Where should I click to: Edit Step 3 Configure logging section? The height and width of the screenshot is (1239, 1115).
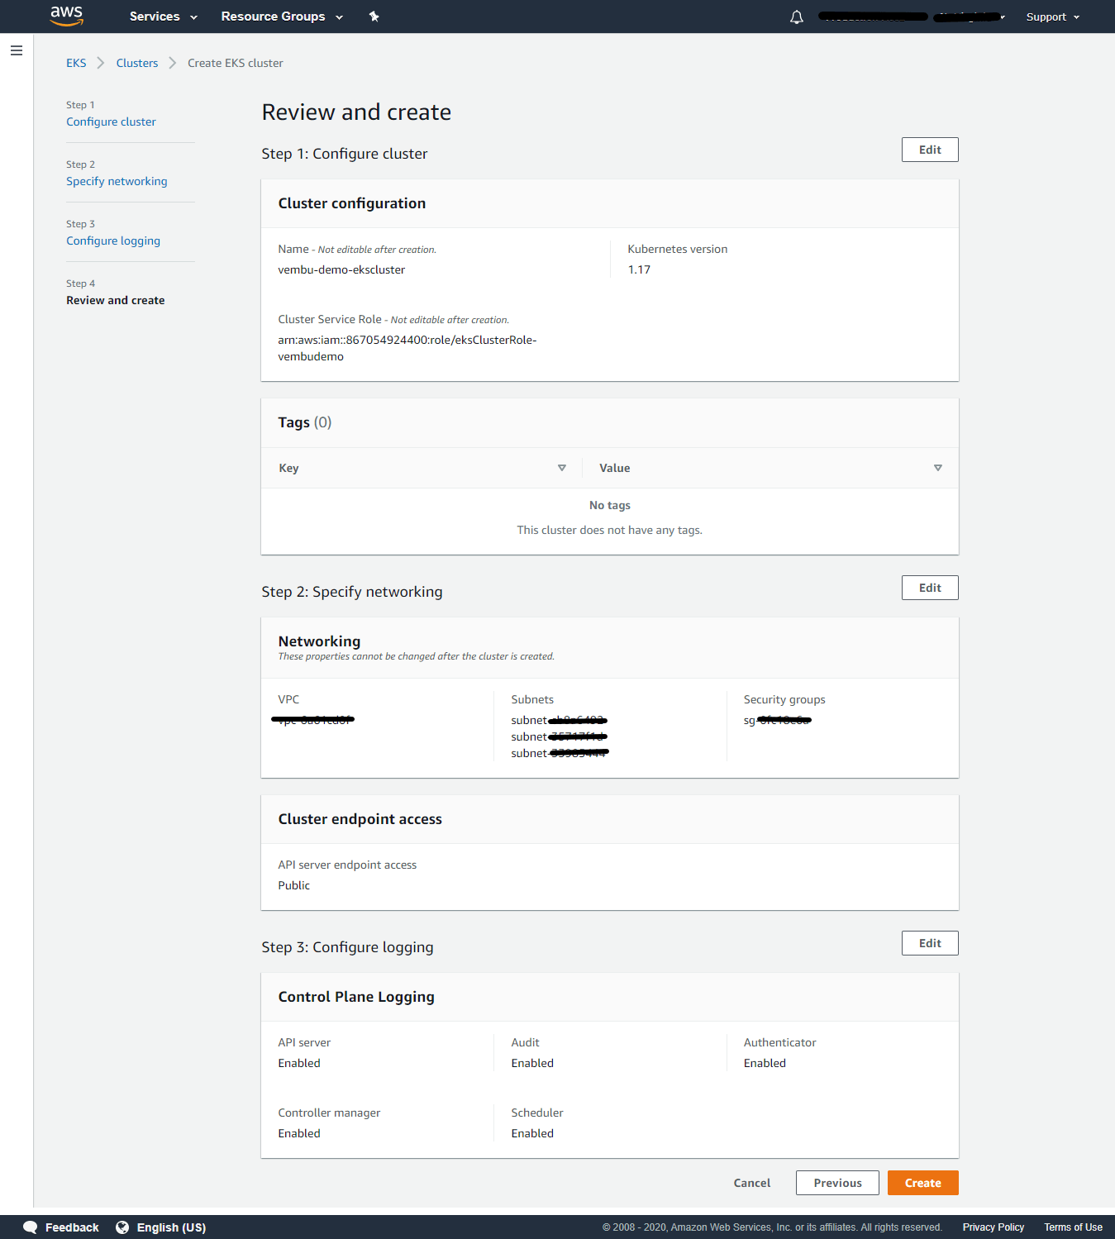(930, 943)
